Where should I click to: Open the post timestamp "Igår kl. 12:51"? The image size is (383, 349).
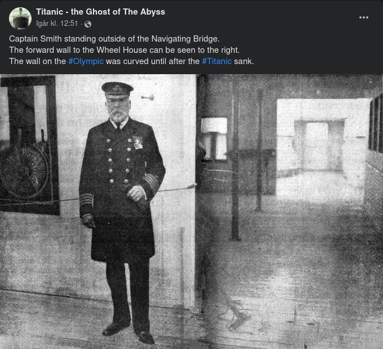click(57, 24)
